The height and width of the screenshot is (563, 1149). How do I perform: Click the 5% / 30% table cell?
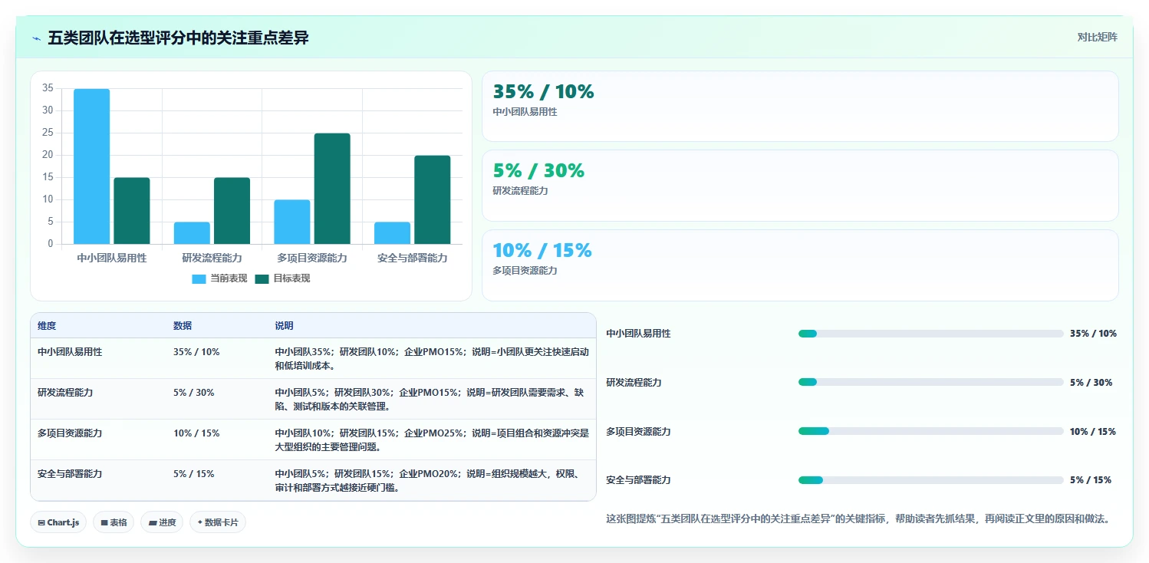[x=194, y=393]
